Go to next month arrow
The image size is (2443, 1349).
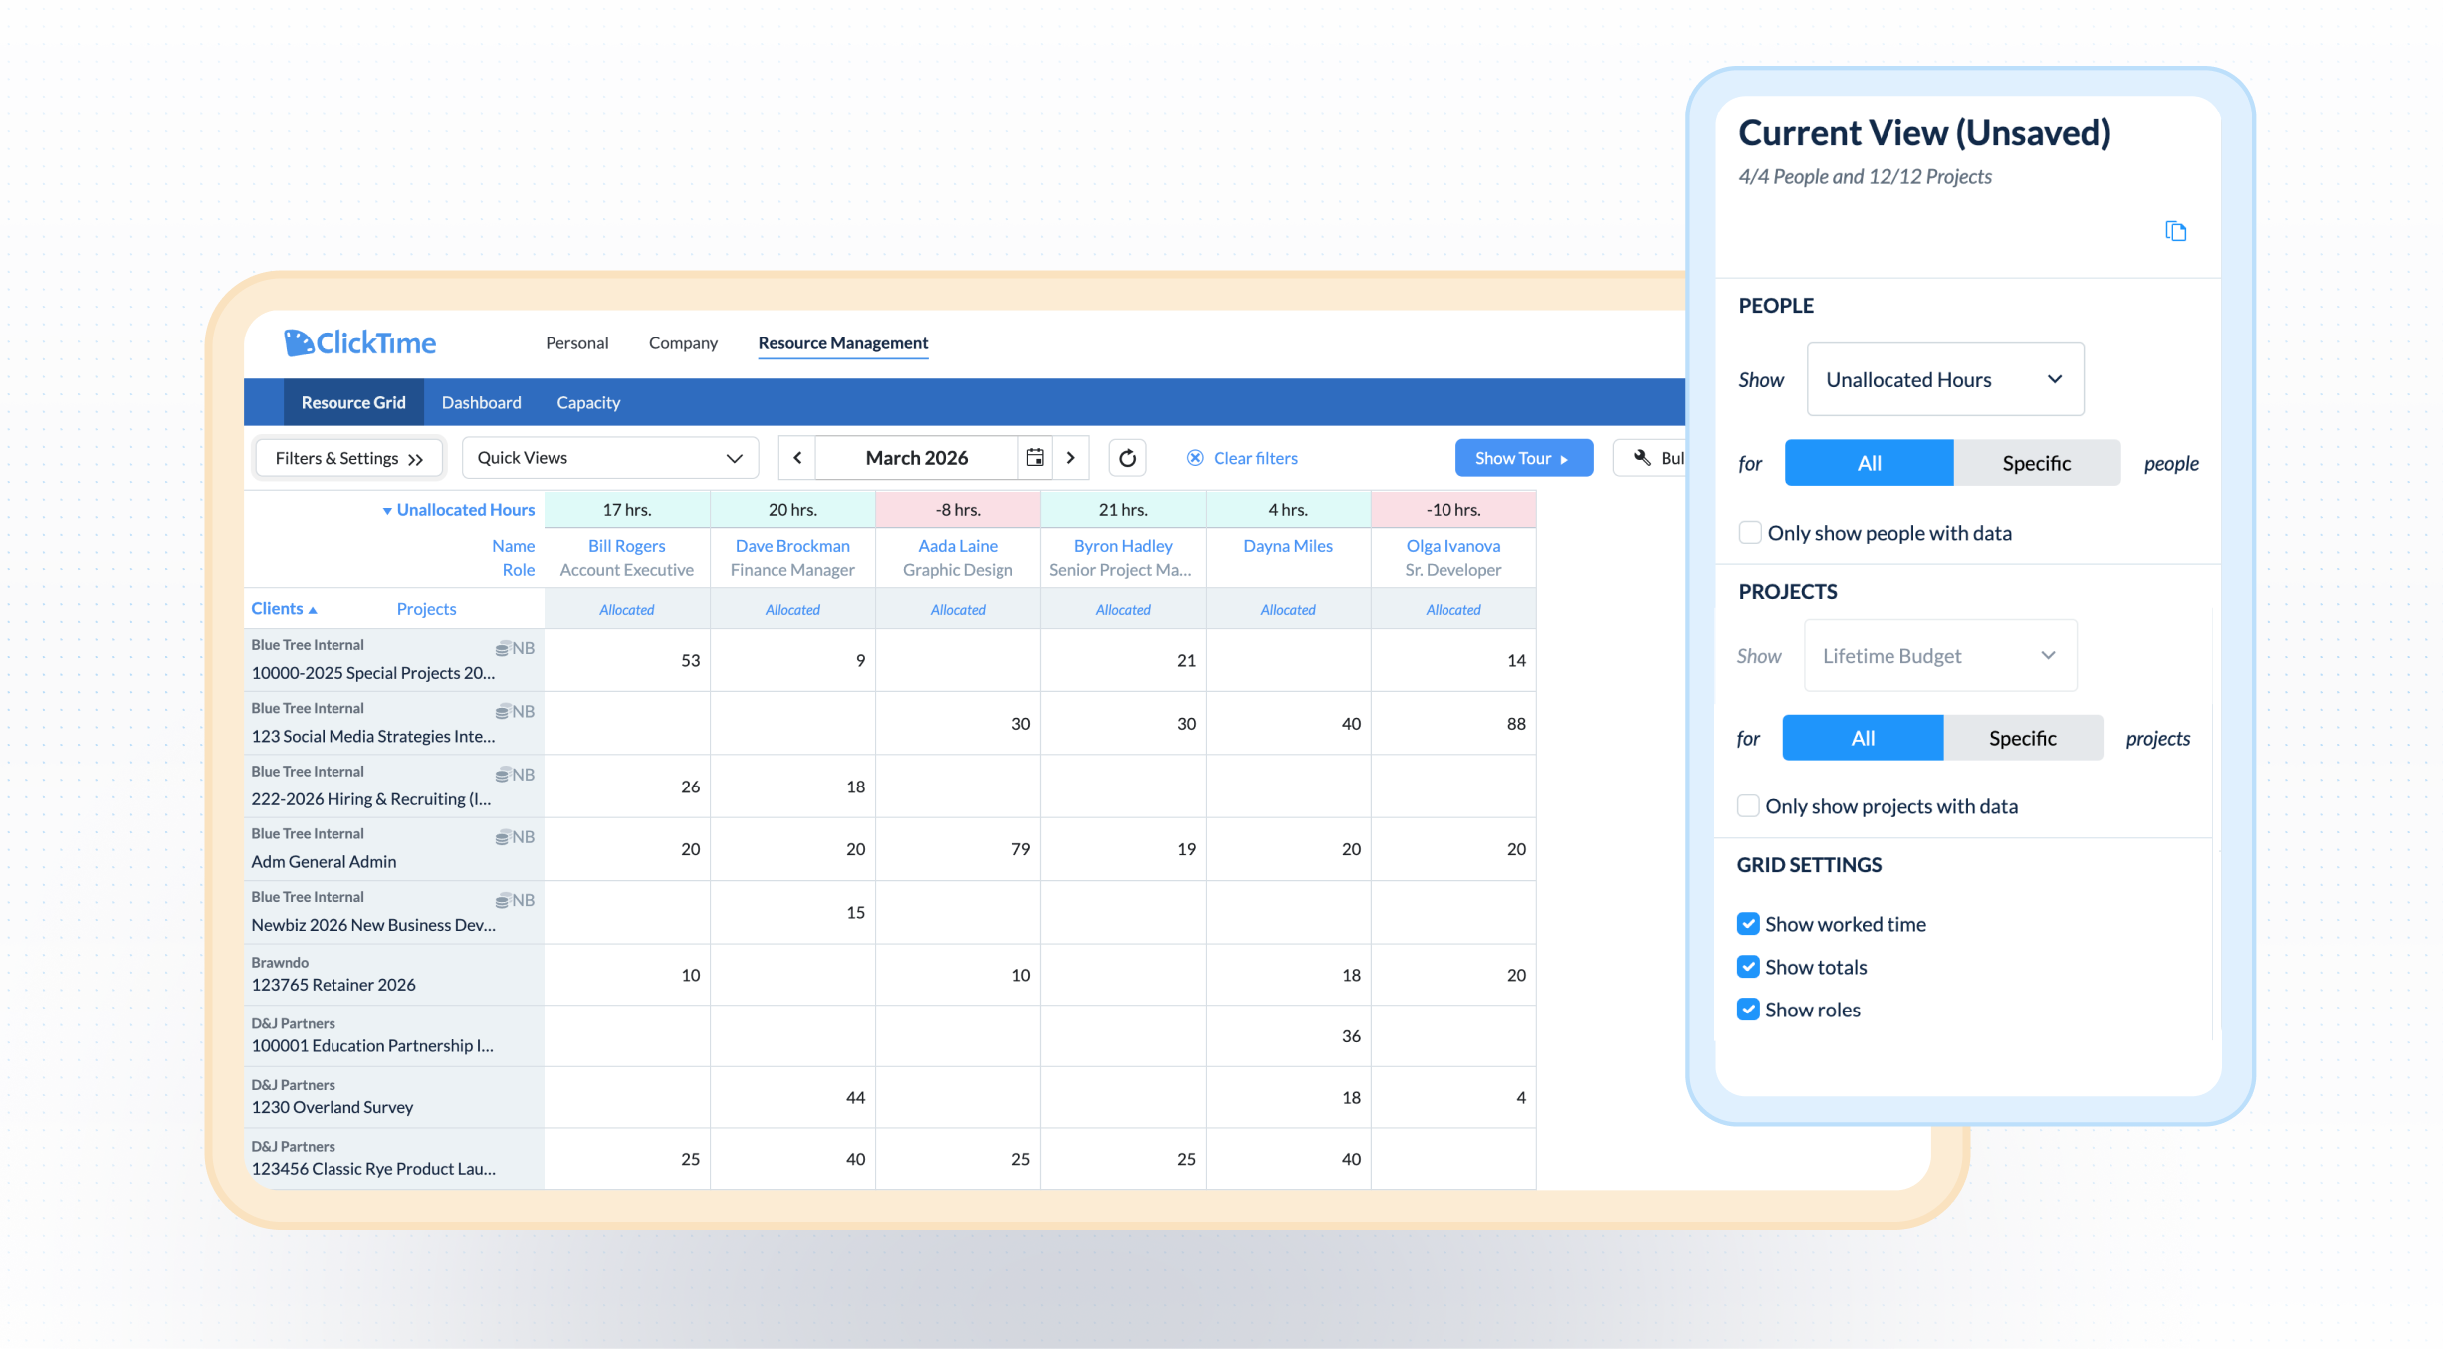1071,458
